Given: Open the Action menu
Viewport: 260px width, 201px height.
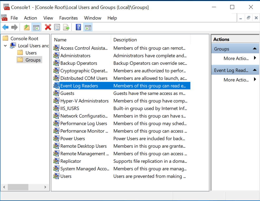Looking at the screenshot, I should point(31,18).
